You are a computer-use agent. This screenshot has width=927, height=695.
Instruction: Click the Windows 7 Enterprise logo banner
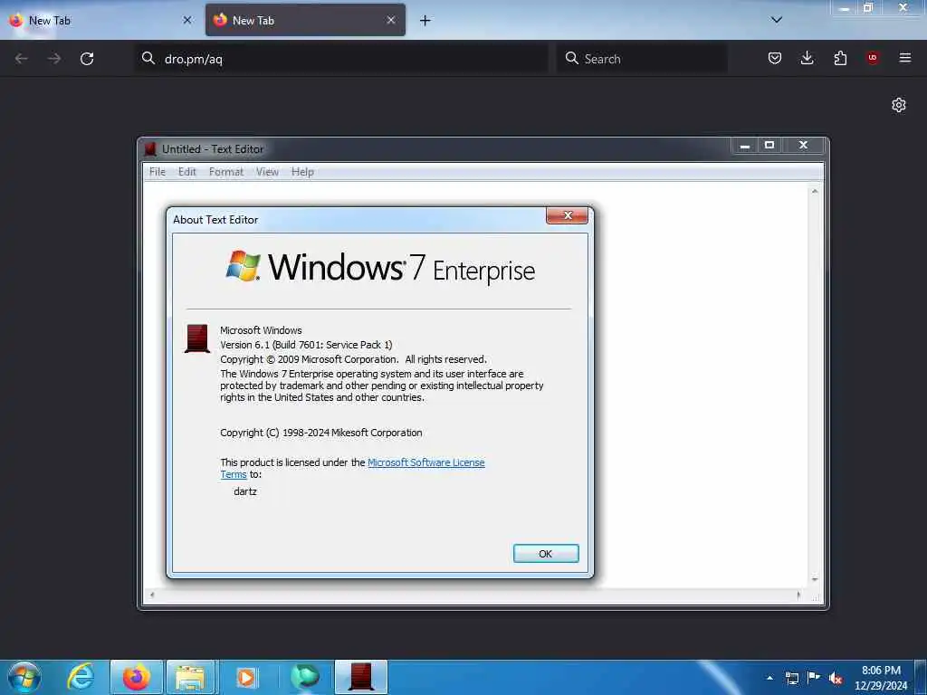pyautogui.click(x=380, y=267)
